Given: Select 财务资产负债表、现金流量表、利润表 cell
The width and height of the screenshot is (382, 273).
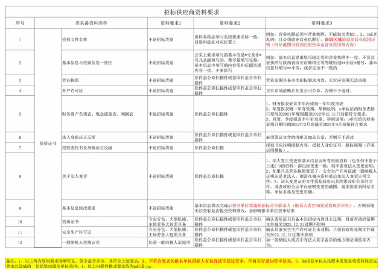Looking at the screenshot, I should pos(105,114).
